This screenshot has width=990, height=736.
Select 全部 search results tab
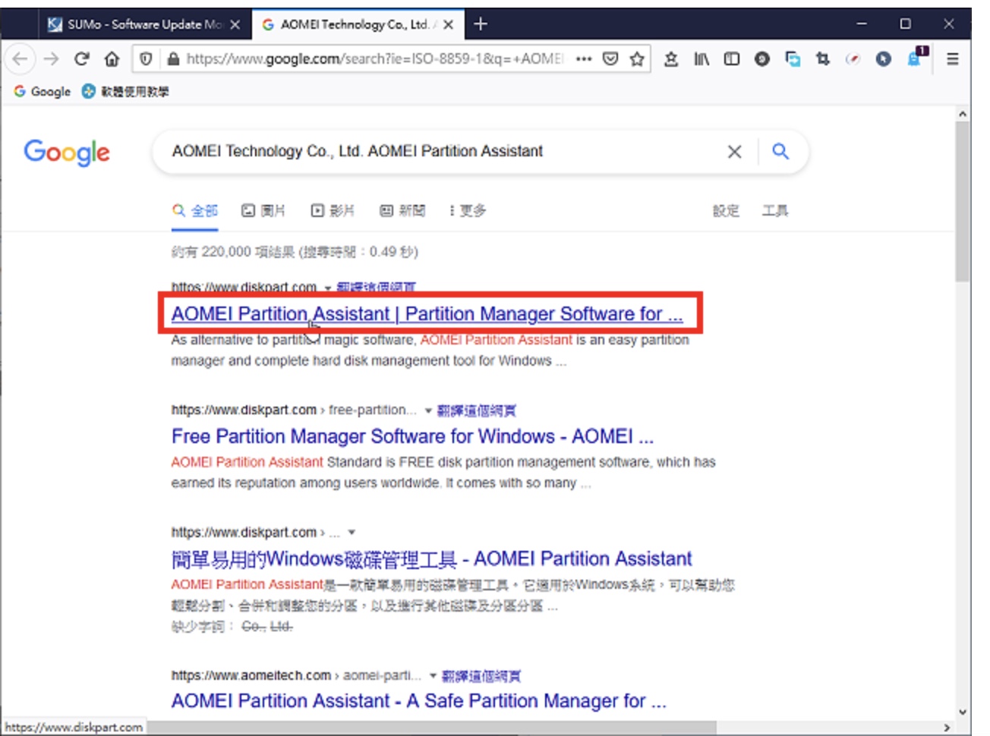pos(195,211)
